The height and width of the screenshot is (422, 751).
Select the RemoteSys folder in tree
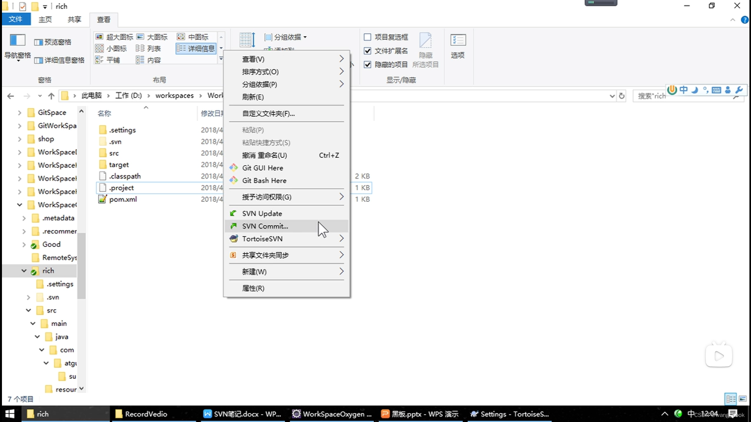pos(55,257)
